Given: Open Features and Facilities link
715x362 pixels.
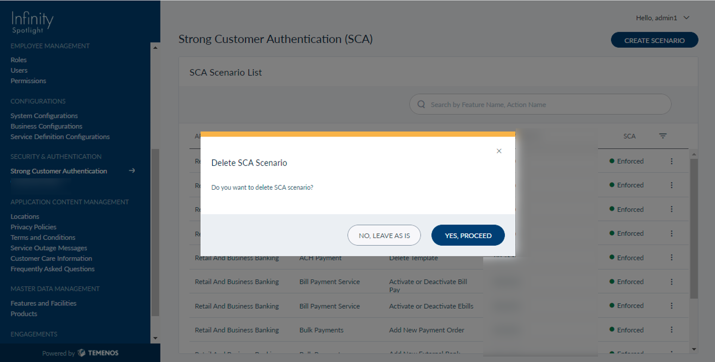Looking at the screenshot, I should pyautogui.click(x=44, y=303).
